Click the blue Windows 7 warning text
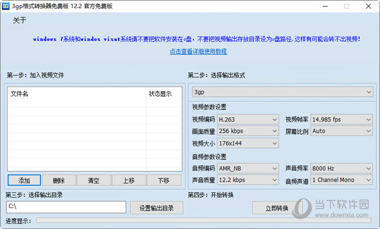 (x=196, y=39)
